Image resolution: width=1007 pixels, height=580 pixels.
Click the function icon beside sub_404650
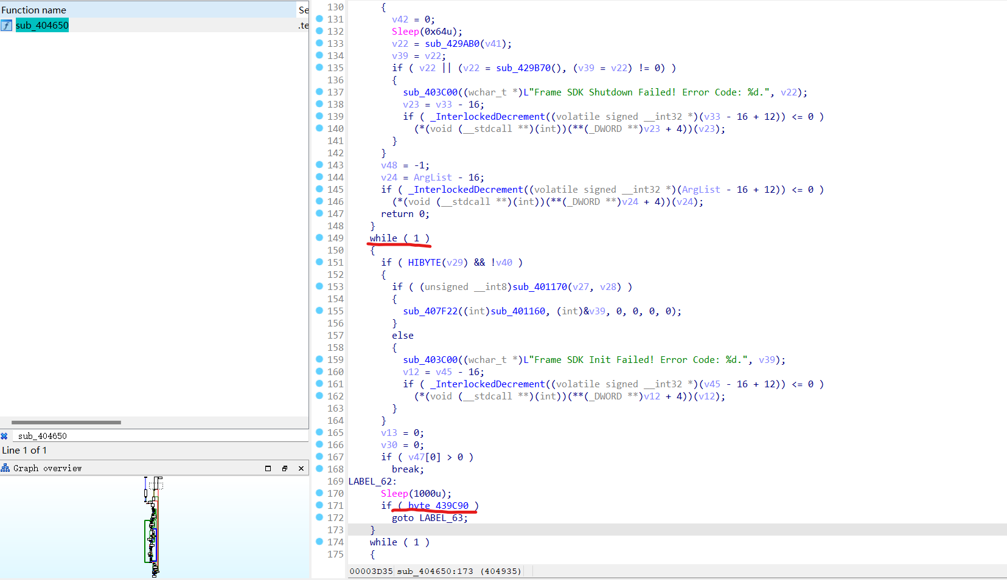pos(7,26)
